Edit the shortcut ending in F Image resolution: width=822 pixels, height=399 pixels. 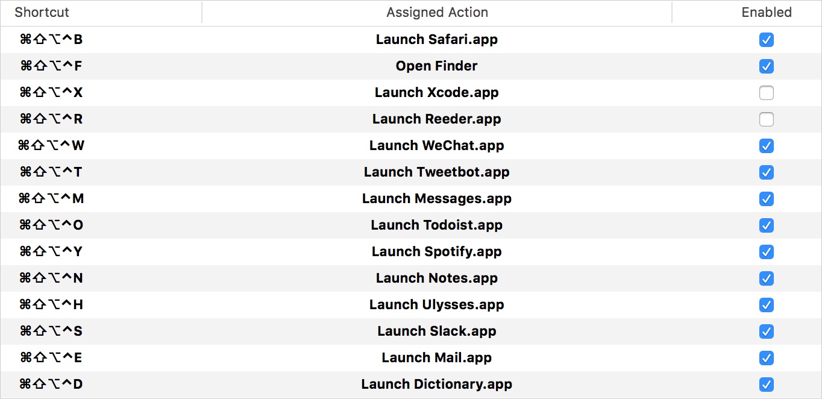pos(51,66)
